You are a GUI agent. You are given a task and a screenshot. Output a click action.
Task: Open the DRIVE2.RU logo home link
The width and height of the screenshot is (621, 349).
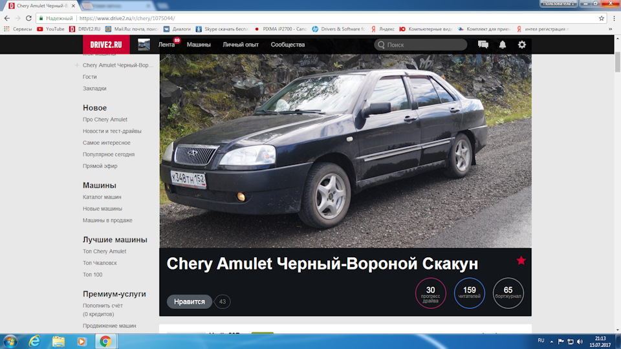[x=106, y=45]
